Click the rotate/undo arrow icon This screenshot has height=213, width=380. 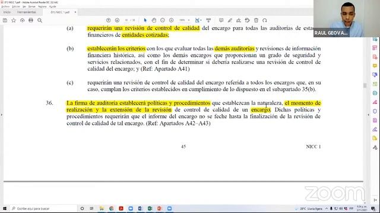click(265, 20)
